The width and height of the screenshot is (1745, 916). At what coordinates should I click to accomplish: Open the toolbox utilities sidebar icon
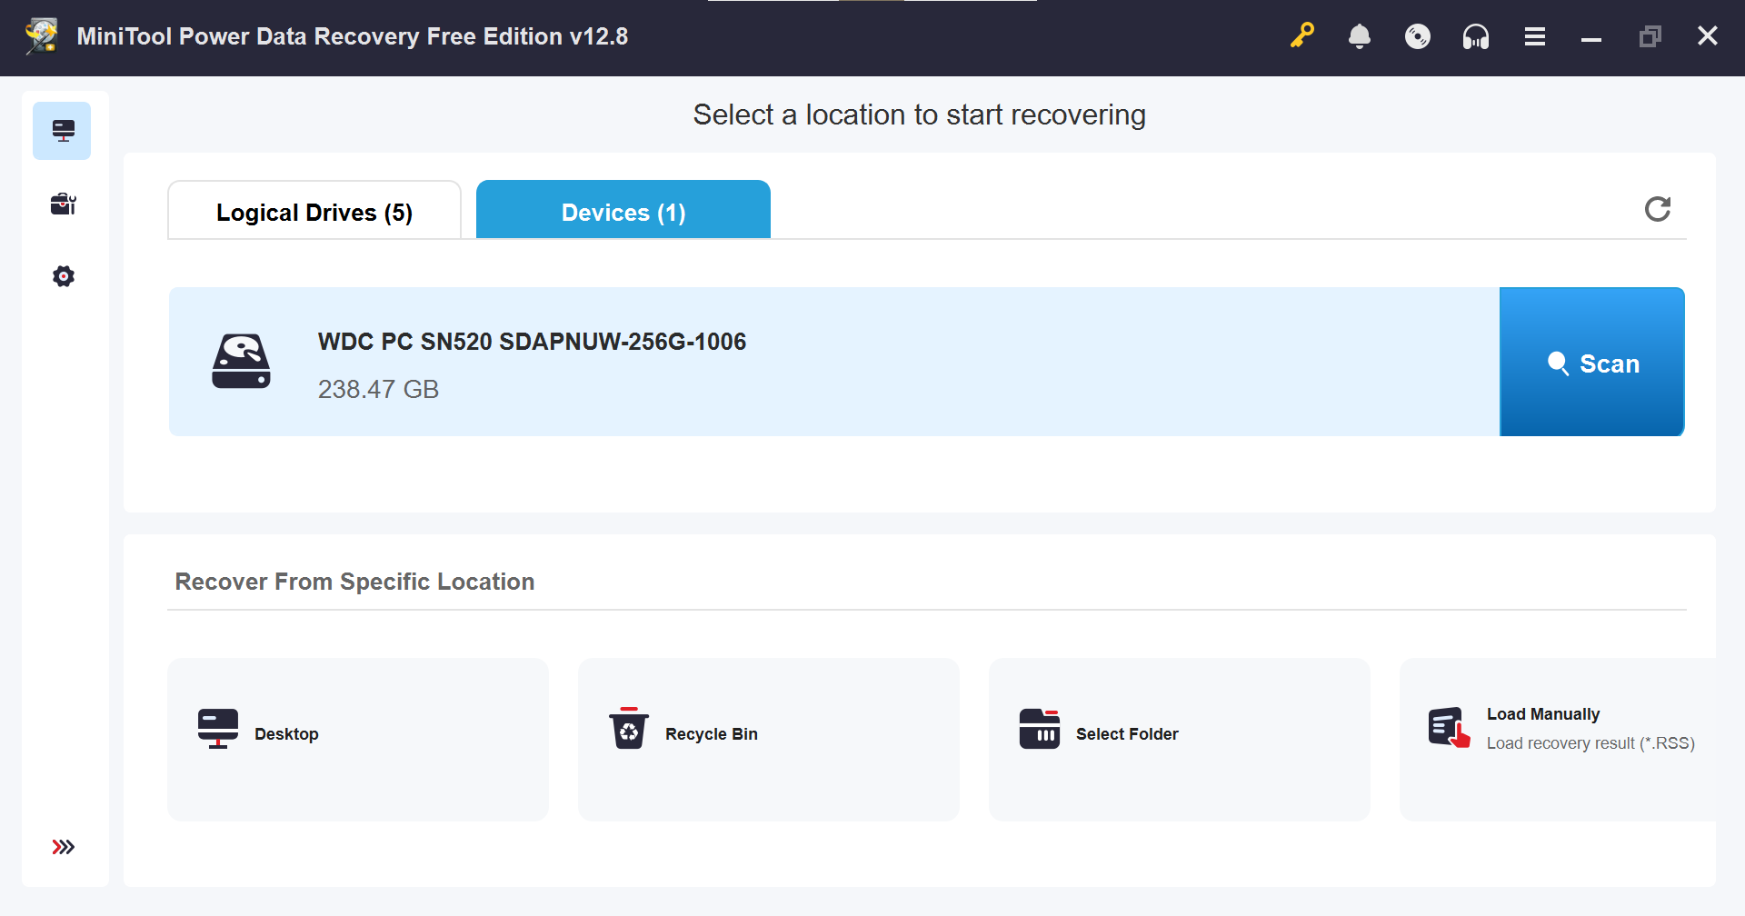(x=63, y=204)
